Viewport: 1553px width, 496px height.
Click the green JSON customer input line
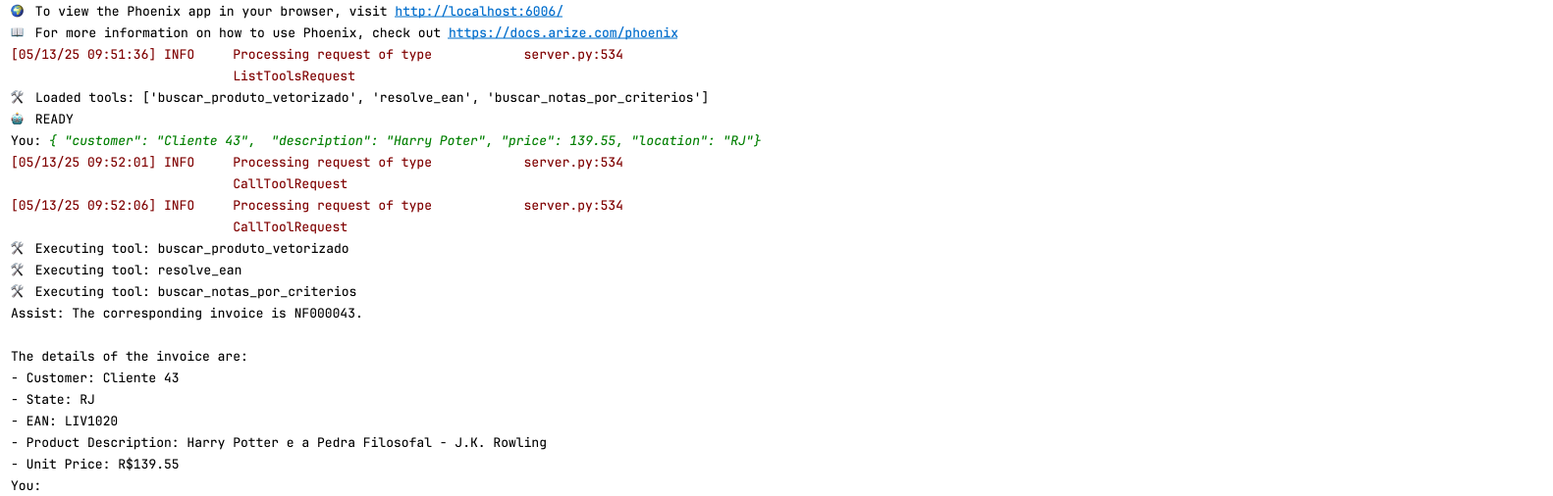404,141
